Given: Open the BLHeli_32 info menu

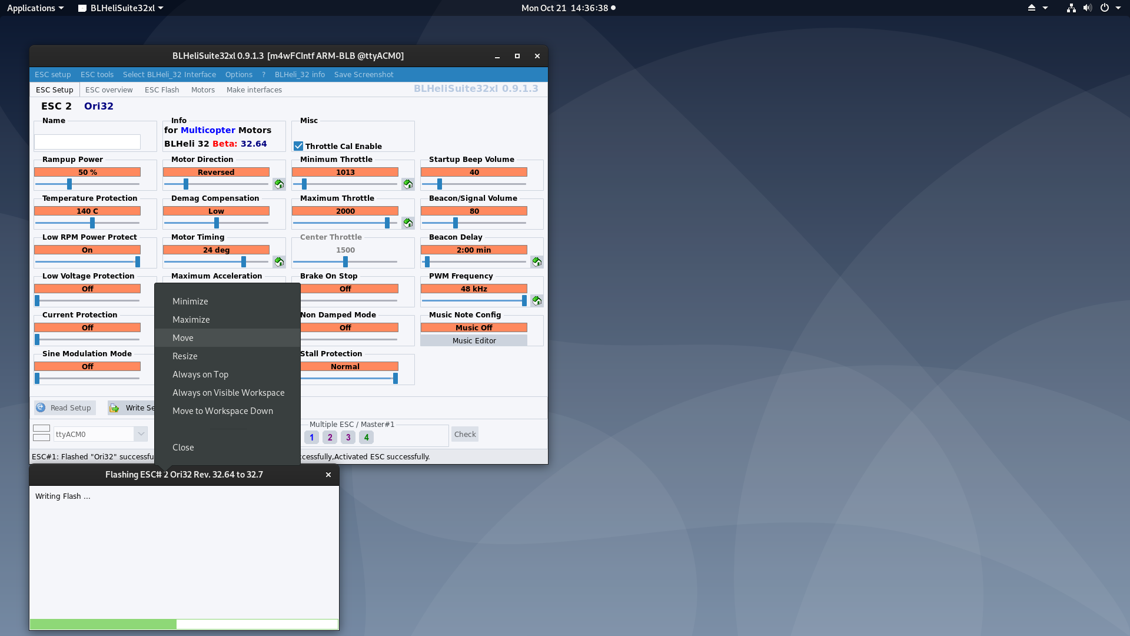Looking at the screenshot, I should pos(300,74).
